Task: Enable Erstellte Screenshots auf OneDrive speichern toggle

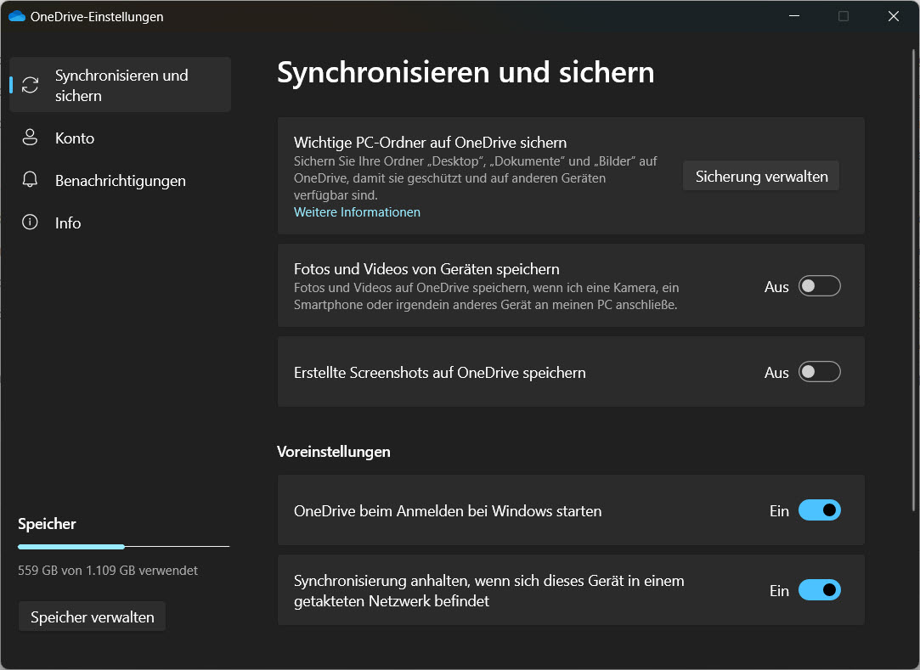Action: click(819, 372)
